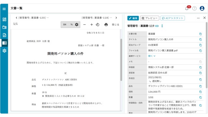
Task: Open the document sidebar icon
Action: point(4,35)
